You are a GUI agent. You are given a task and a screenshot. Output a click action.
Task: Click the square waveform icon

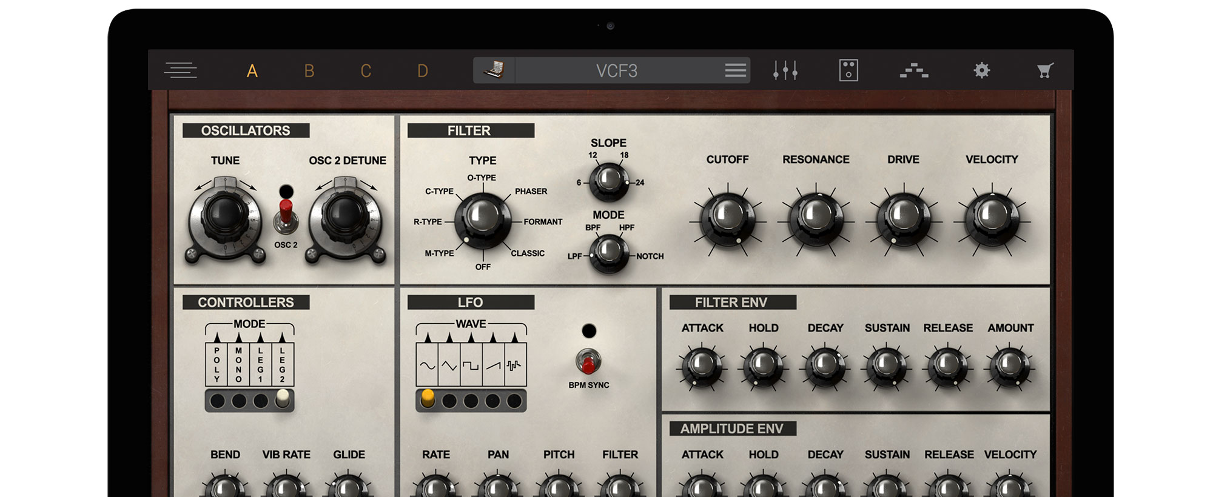point(471,365)
